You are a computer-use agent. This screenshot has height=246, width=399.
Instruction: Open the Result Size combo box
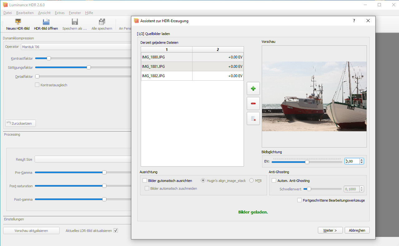tap(83, 159)
